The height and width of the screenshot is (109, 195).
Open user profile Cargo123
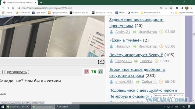(123, 61)
